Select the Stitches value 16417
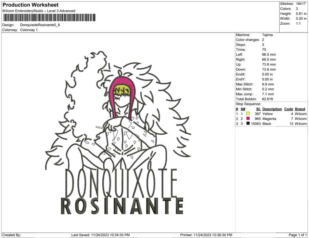The width and height of the screenshot is (309, 238). click(x=301, y=4)
